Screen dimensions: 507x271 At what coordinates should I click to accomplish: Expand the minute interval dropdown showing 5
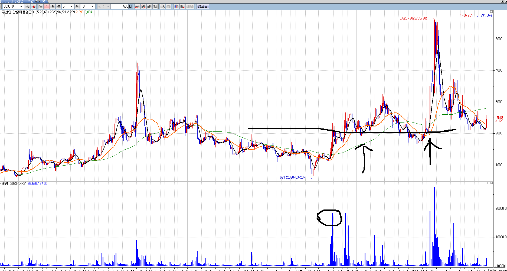(71, 7)
